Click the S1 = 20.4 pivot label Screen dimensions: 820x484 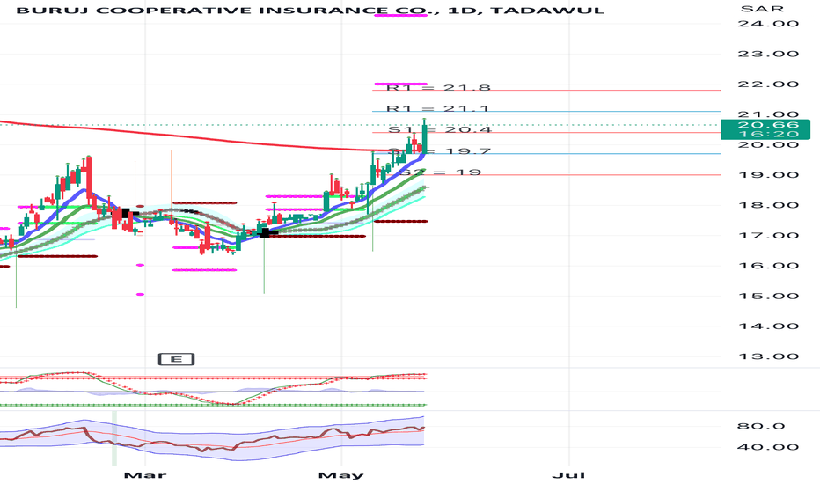pos(440,129)
